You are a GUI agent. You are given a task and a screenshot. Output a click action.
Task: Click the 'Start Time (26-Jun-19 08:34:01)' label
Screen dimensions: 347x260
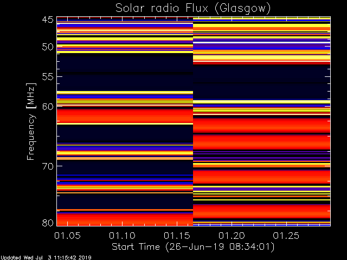(x=193, y=247)
